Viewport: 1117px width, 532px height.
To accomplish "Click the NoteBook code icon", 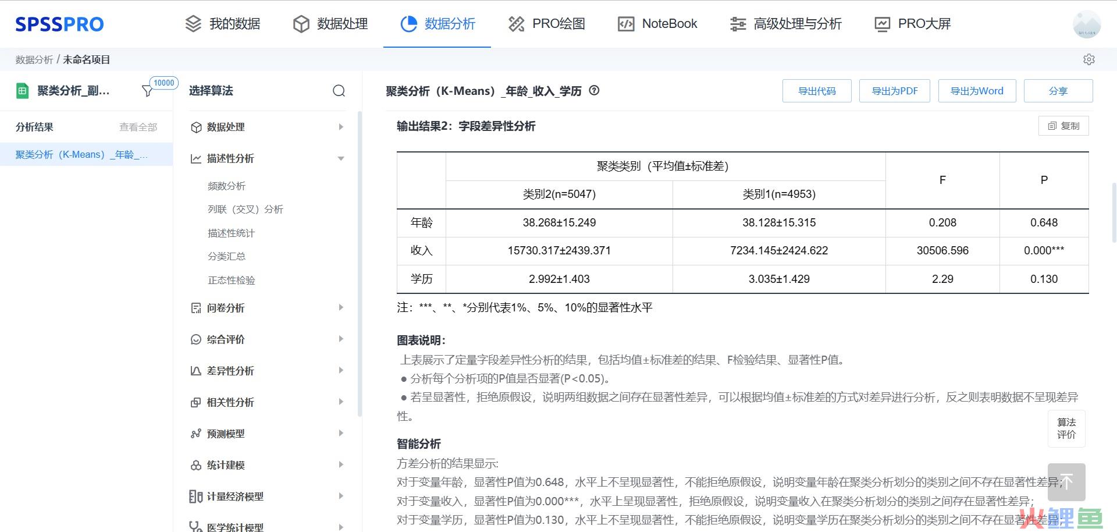I will tap(626, 24).
